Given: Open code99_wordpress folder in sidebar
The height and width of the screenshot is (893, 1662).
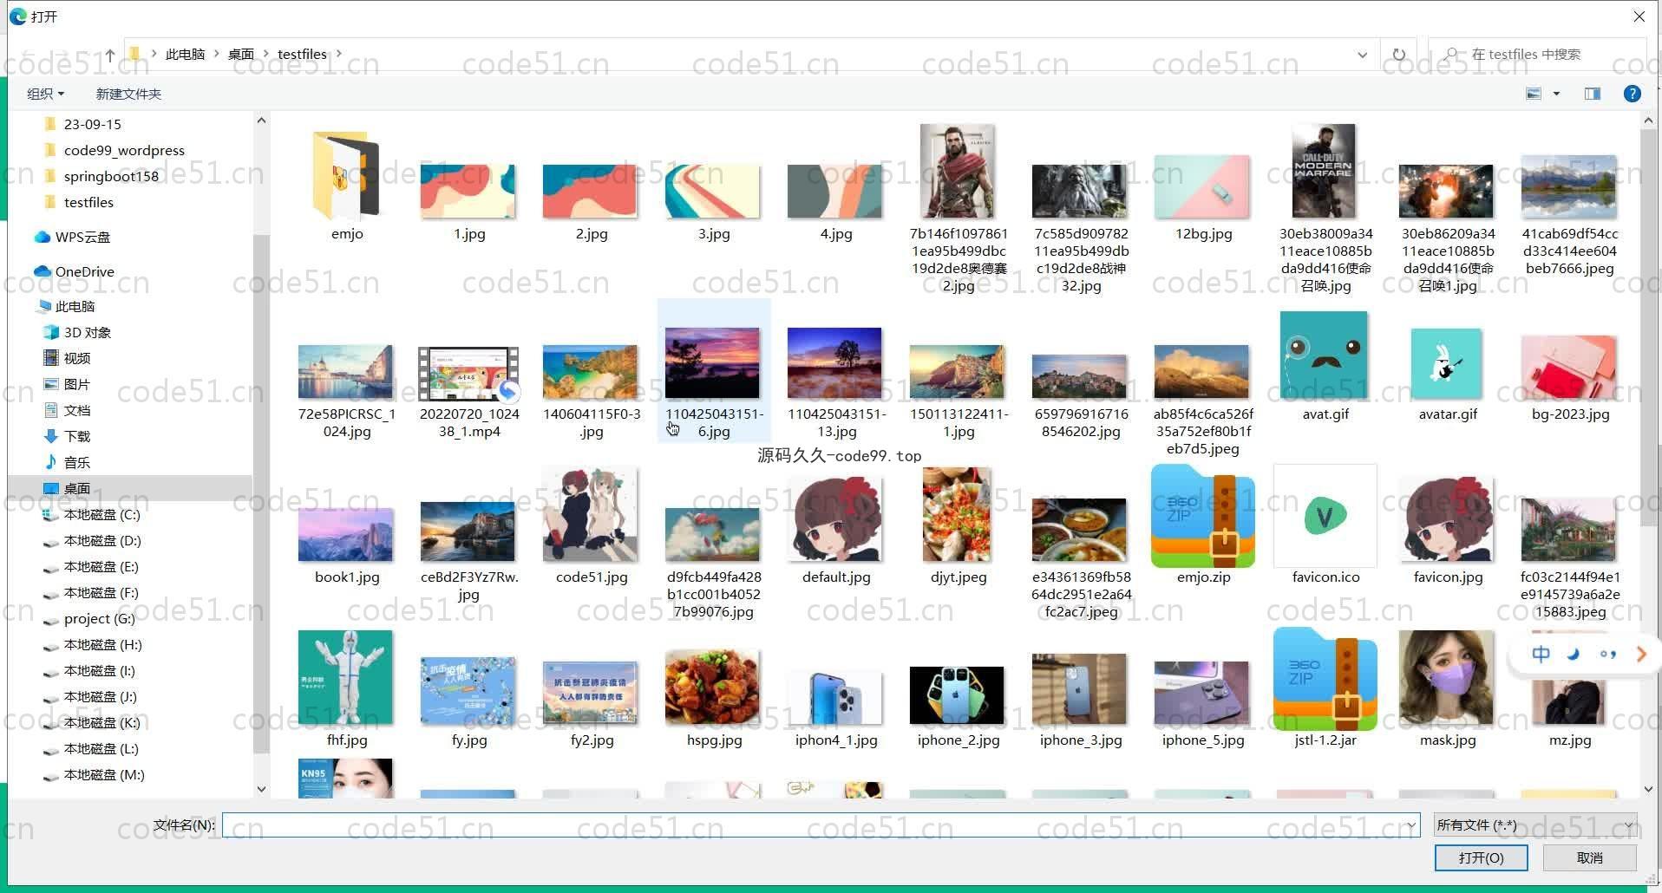Looking at the screenshot, I should (x=114, y=150).
